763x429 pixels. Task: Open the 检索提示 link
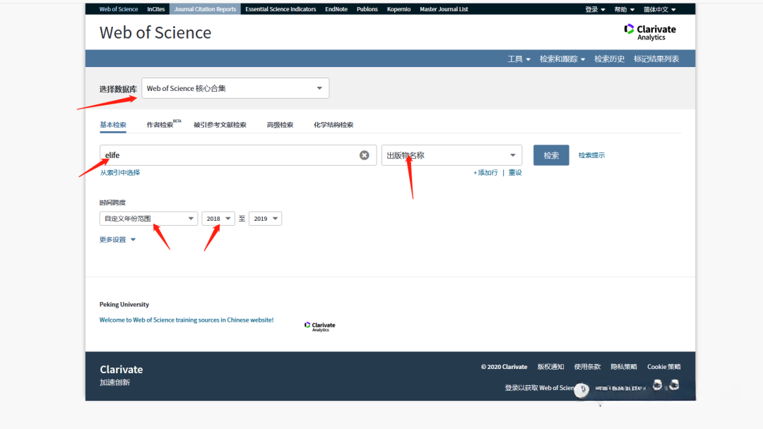(591, 155)
